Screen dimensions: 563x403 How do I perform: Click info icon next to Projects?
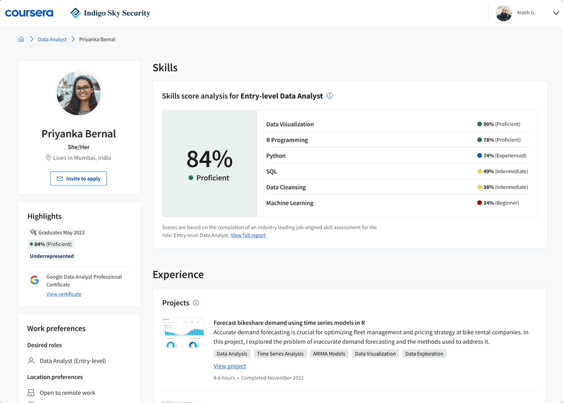(196, 303)
